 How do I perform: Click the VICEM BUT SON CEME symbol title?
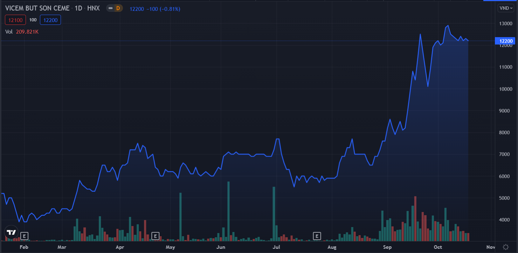[x=37, y=8]
